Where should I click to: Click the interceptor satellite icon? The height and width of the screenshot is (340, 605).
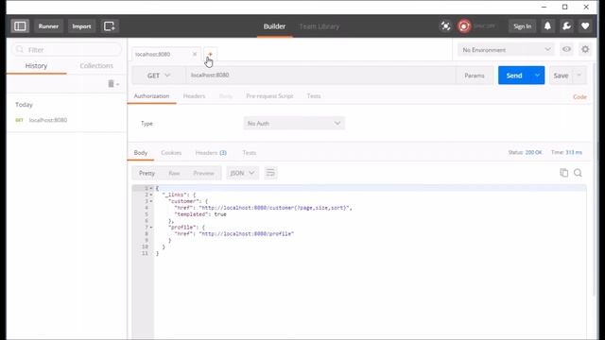(445, 26)
